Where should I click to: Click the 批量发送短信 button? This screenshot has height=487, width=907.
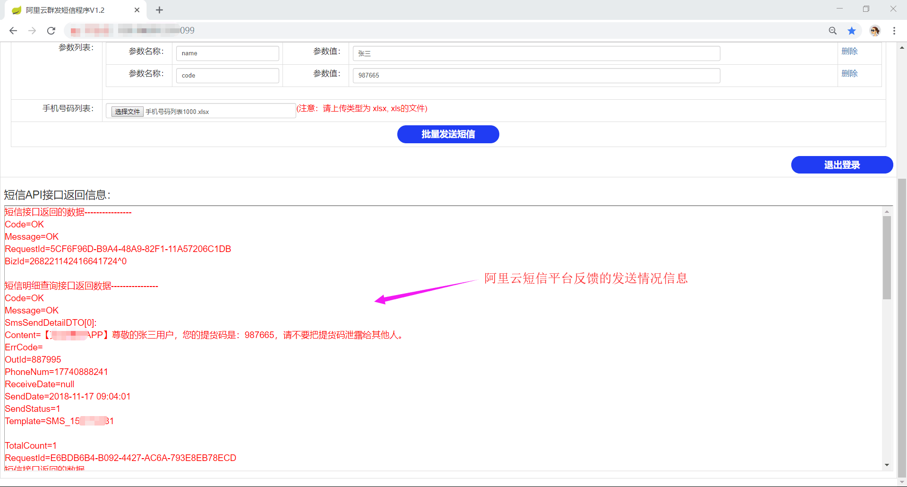[x=448, y=134]
